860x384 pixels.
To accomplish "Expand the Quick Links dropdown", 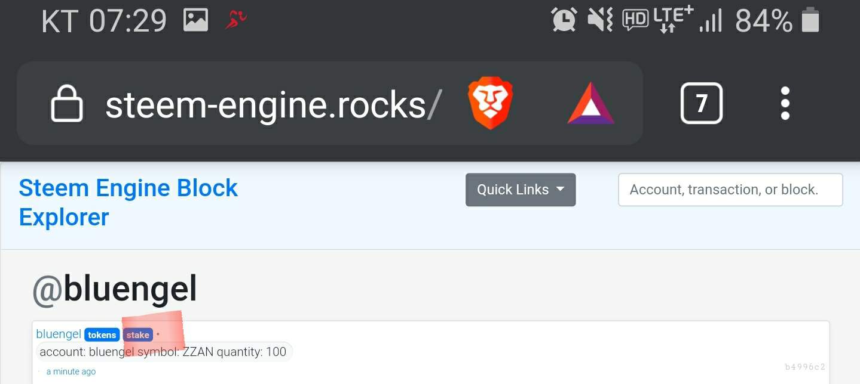I will point(520,190).
